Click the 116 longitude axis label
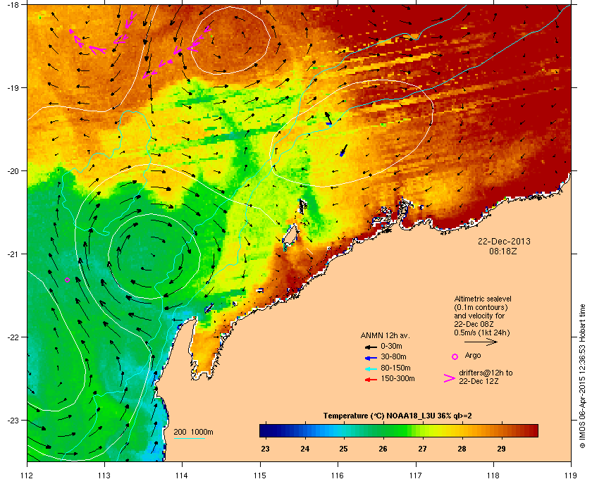The width and height of the screenshot is (592, 479). click(x=338, y=475)
